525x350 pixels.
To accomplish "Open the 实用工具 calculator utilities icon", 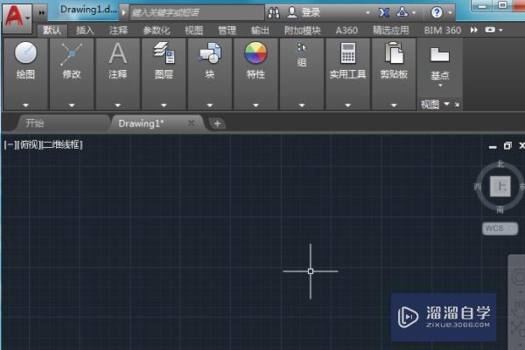I will [x=348, y=52].
